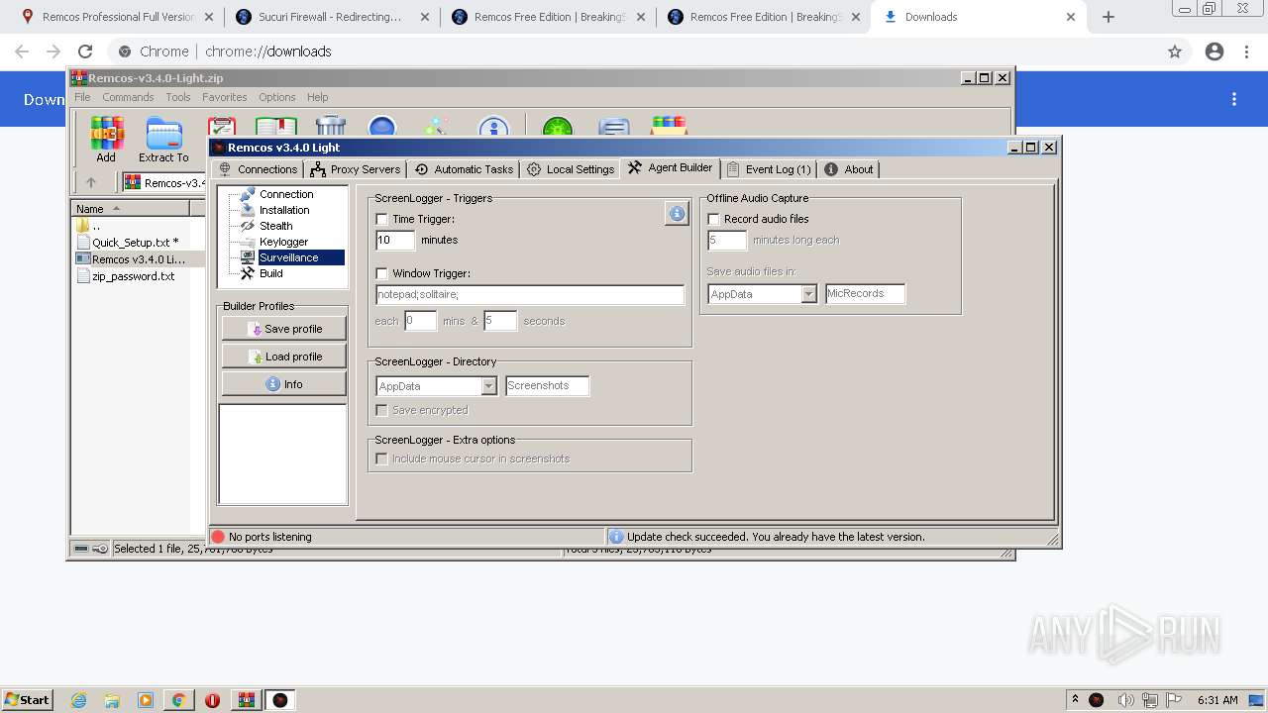This screenshot has height=713, width=1268.
Task: Enable the Time Trigger checkbox
Action: click(382, 219)
